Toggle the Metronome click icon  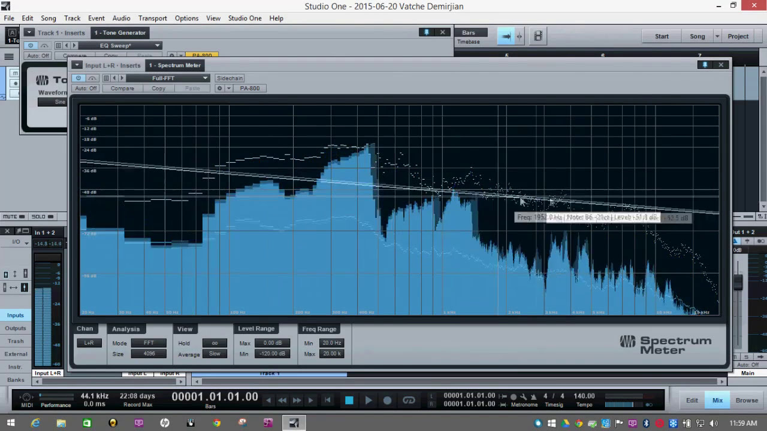(x=514, y=397)
